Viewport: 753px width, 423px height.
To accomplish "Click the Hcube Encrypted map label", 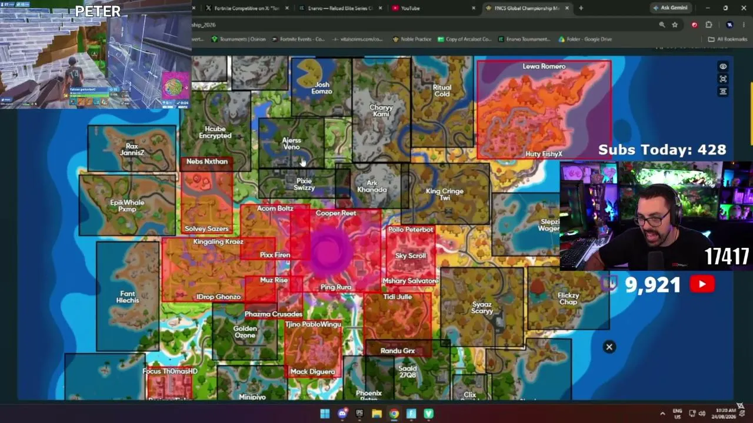I will pyautogui.click(x=215, y=132).
